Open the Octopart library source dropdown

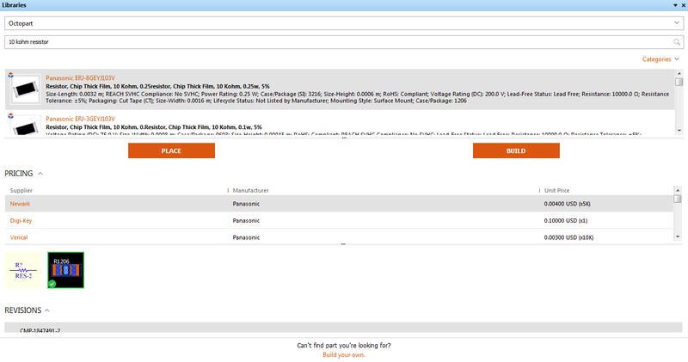[343, 23]
